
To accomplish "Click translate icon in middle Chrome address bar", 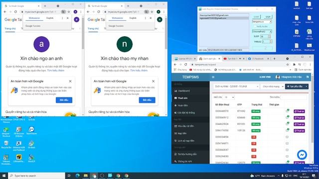I will coord(146,12).
